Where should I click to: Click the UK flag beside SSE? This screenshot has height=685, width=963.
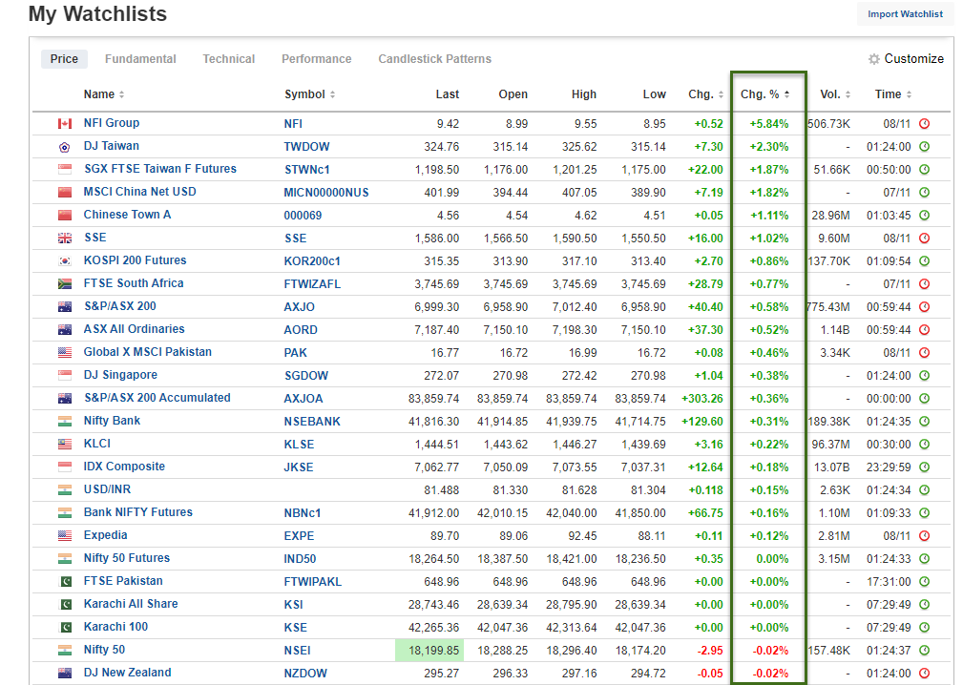point(65,239)
